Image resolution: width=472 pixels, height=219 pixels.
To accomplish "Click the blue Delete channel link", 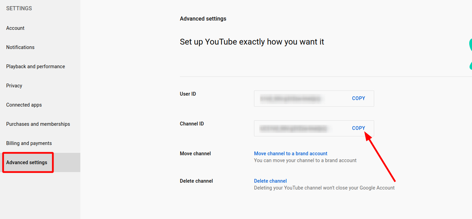I will click(270, 181).
